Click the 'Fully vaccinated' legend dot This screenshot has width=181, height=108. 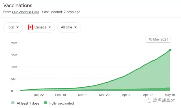[x=46, y=103]
